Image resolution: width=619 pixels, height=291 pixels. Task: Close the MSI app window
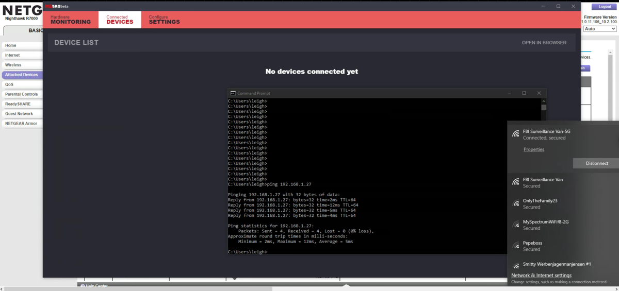[573, 6]
